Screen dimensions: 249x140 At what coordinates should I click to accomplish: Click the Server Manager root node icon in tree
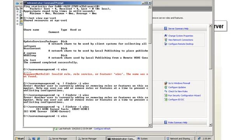[x=18, y=9]
